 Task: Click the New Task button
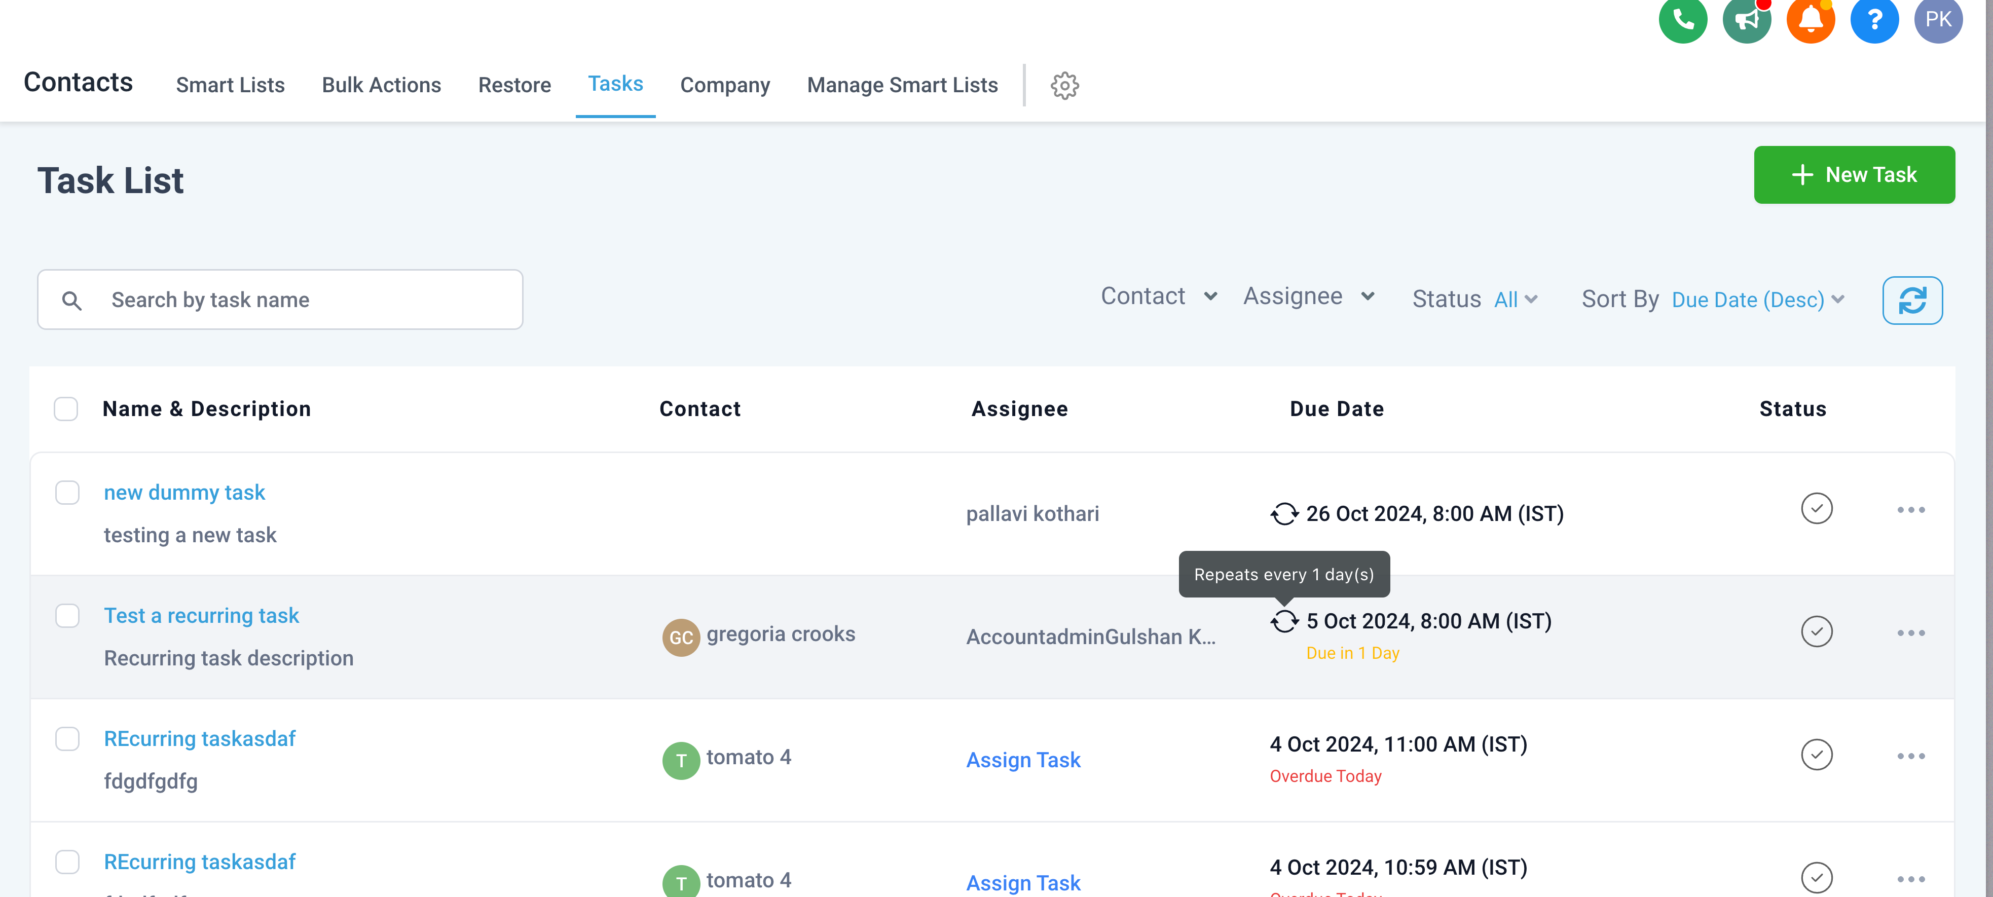click(1854, 175)
